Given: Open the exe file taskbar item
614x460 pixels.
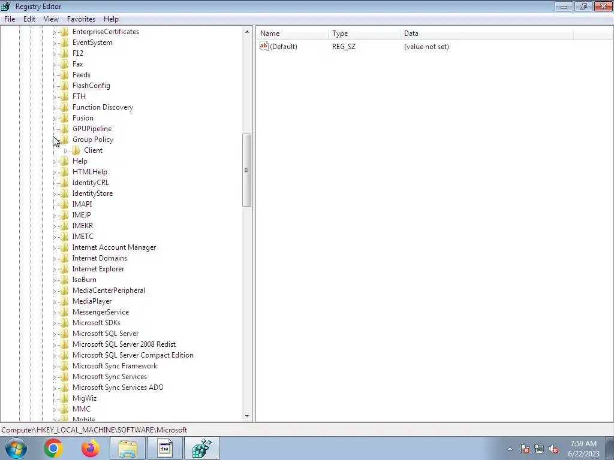Looking at the screenshot, I should (x=165, y=448).
